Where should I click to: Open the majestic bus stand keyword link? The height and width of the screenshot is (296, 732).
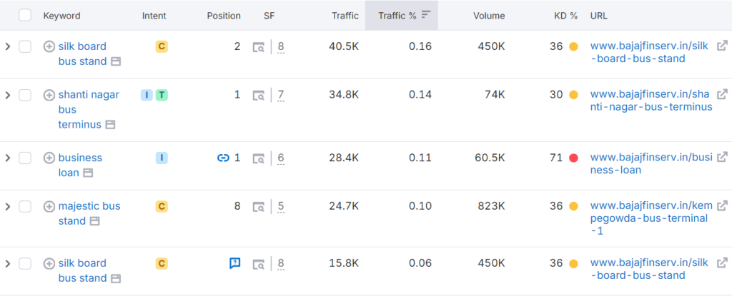coord(89,213)
